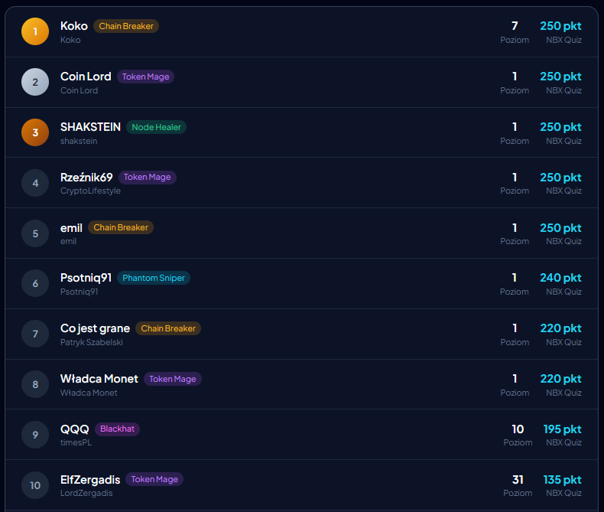Click username Patryk Szabelski
Image resolution: width=604 pixels, height=512 pixels.
pos(92,342)
